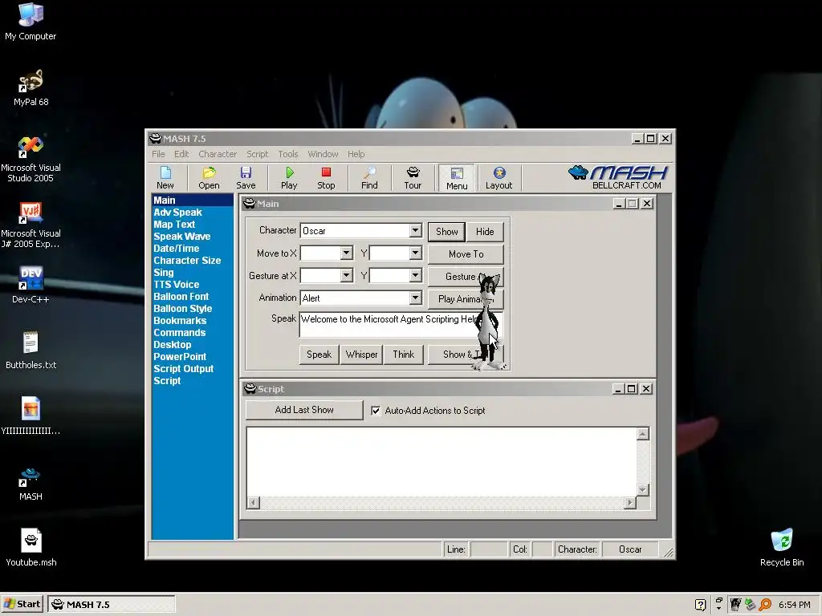Select Map Text in sidebar

tap(174, 225)
